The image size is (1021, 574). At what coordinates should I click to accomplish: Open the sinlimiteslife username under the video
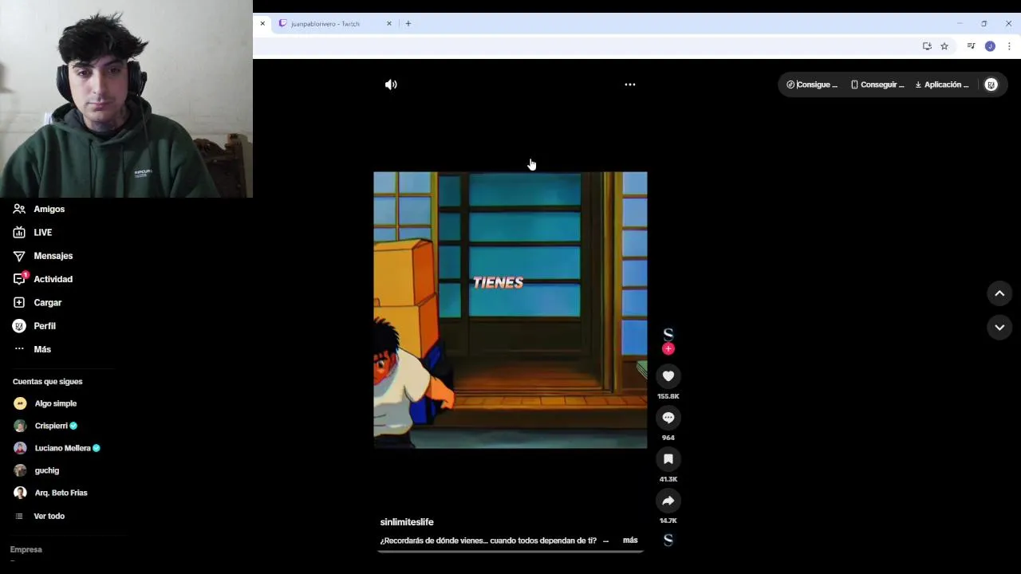point(407,522)
